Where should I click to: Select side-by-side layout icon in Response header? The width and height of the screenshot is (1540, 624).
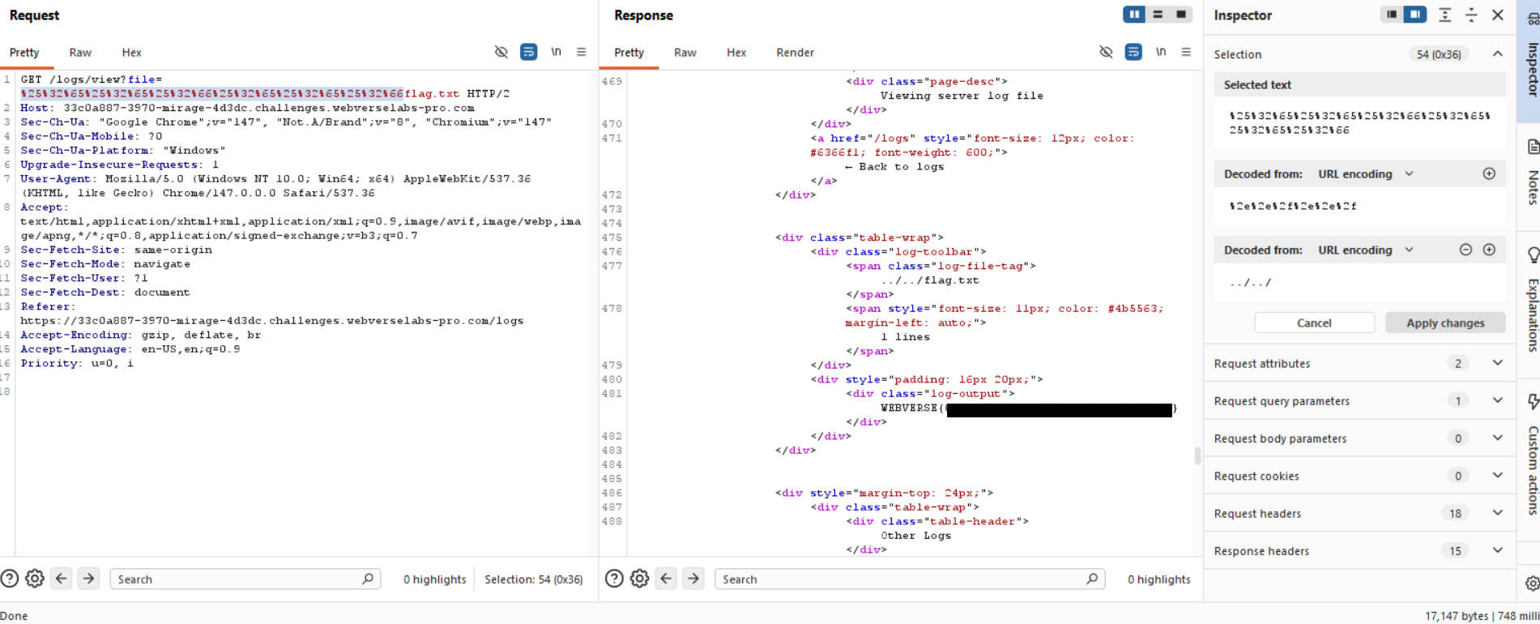(x=1134, y=15)
